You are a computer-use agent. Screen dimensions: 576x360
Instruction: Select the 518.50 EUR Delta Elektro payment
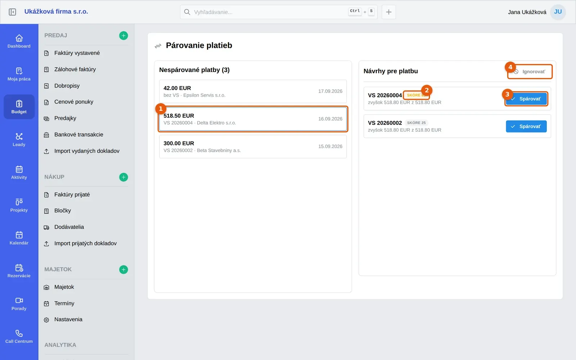click(253, 119)
